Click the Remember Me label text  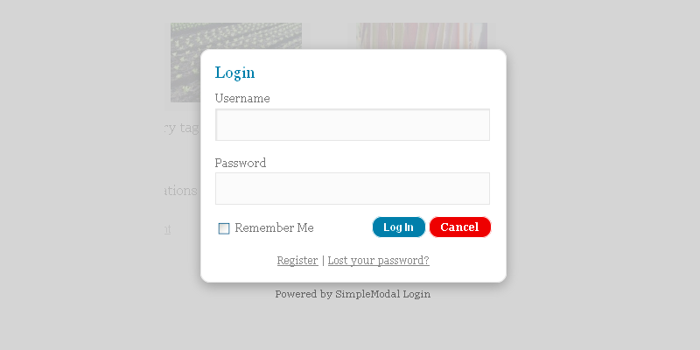(274, 228)
